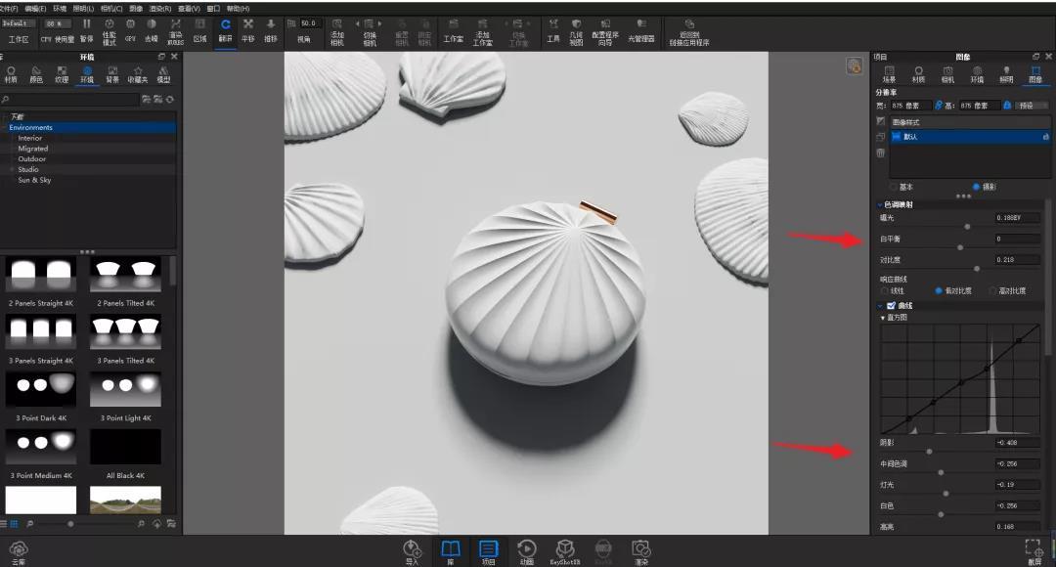This screenshot has height=567, width=1056.
Task: Click the refresh icon in the library panel
Action: [x=170, y=99]
